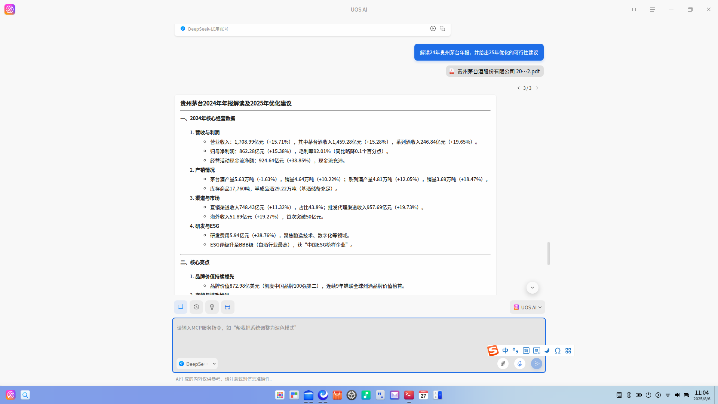This screenshot has width=718, height=404.
Task: Open the attached 贵州茅台 PDF file
Action: point(495,71)
